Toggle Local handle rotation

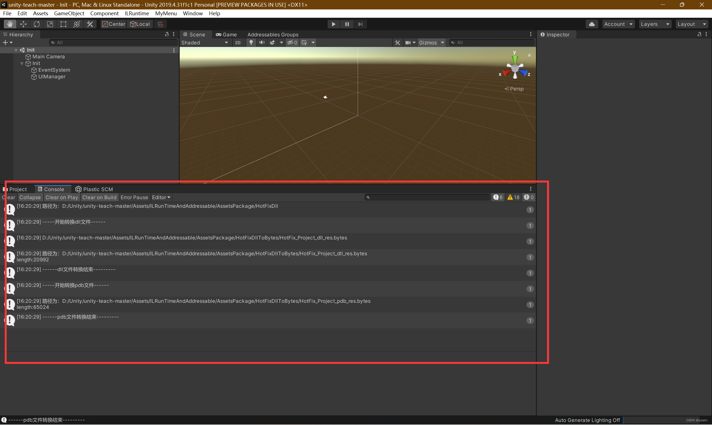[x=140, y=24]
